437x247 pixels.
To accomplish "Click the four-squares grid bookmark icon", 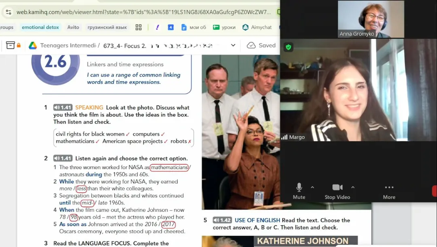I will pos(138,27).
